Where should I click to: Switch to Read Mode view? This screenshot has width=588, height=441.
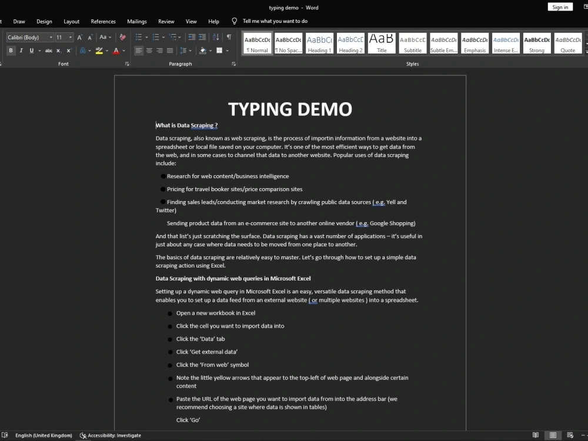[536, 435]
